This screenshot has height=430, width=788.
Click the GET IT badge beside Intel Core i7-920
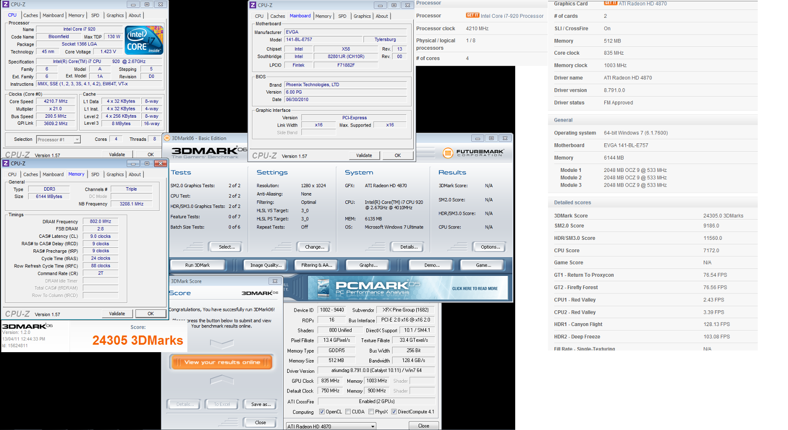click(x=472, y=15)
